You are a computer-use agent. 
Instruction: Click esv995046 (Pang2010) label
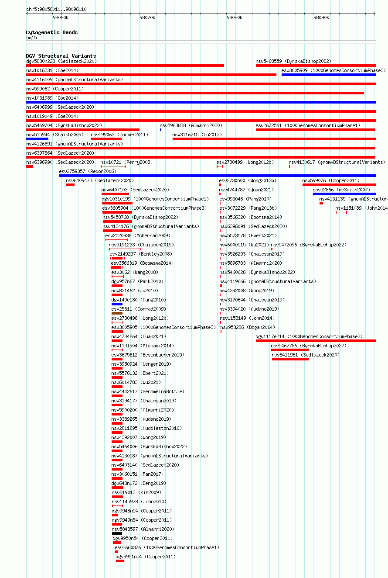point(246,199)
